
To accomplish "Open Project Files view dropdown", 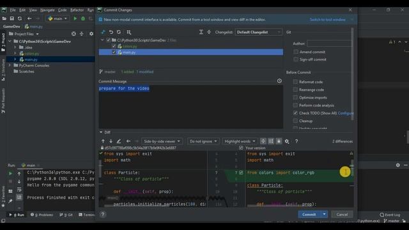I will [24, 34].
